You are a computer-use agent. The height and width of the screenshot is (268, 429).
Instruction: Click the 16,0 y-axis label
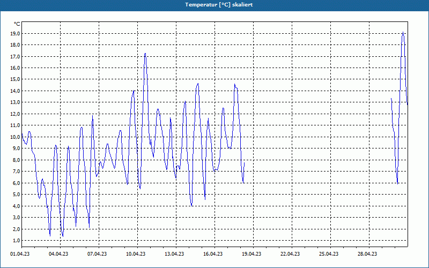tap(15, 68)
